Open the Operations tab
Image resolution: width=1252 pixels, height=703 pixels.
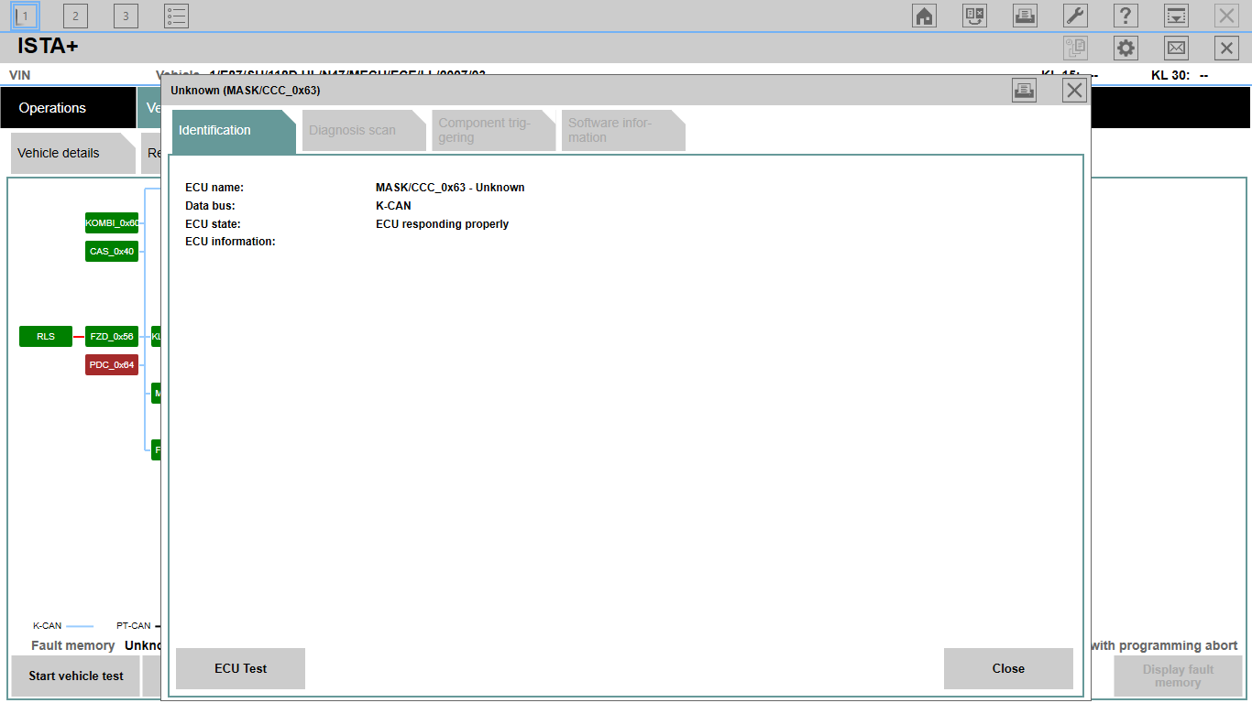67,108
